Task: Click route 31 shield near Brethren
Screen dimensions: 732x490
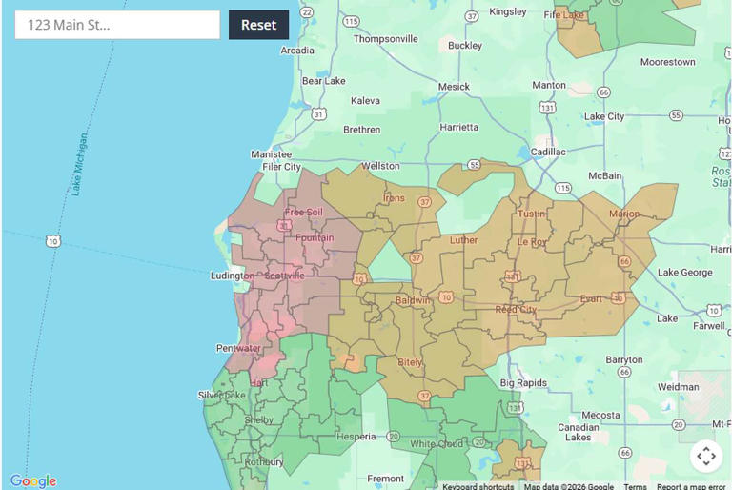Action: [x=318, y=114]
